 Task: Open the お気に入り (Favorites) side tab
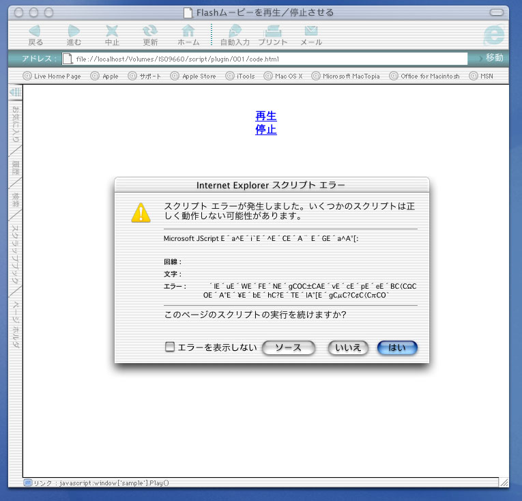15,124
